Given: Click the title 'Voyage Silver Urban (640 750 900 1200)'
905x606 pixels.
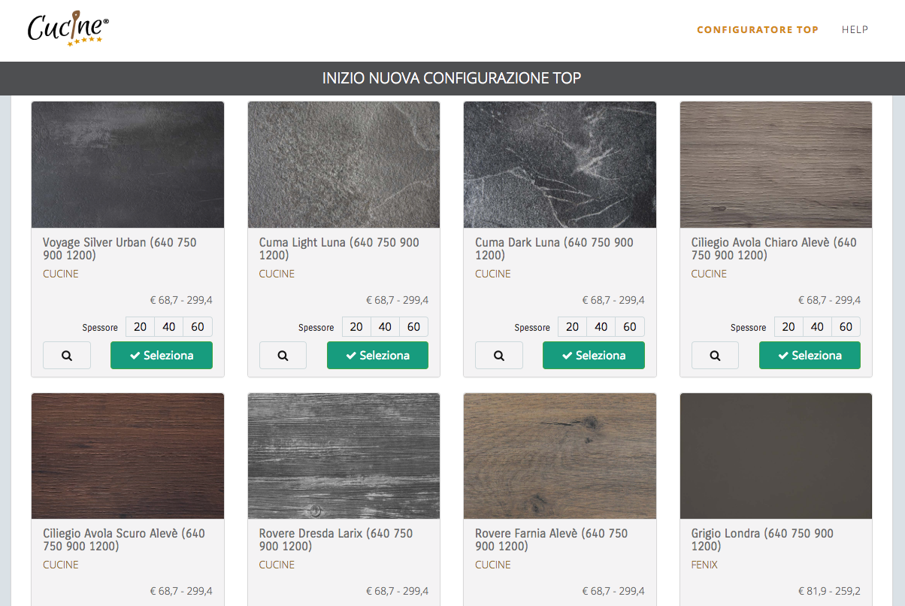Looking at the screenshot, I should (x=120, y=249).
